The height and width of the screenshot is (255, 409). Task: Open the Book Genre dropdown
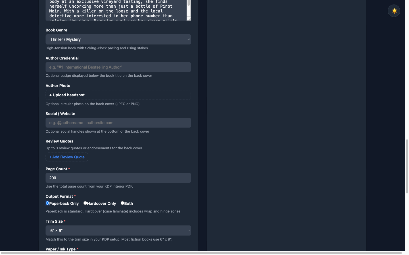[x=118, y=39]
